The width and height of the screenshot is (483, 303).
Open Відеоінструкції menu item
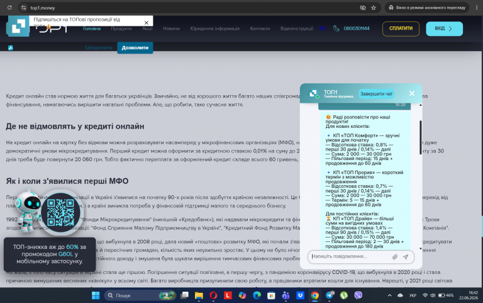[297, 28]
